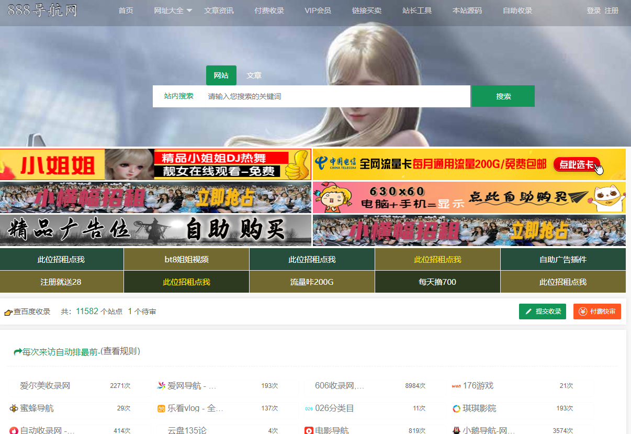Open 站长工具 in the top menu
The image size is (631, 434).
pyautogui.click(x=417, y=10)
